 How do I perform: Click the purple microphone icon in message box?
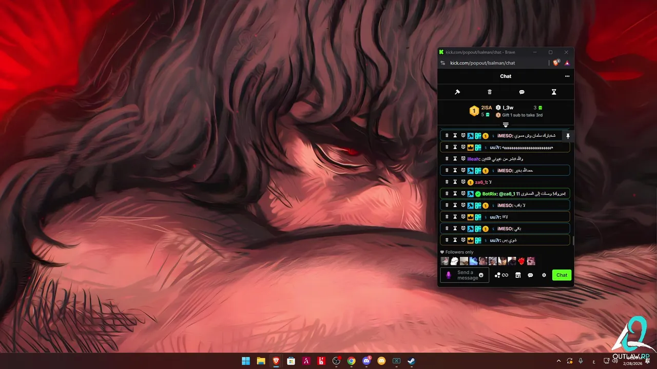(448, 275)
